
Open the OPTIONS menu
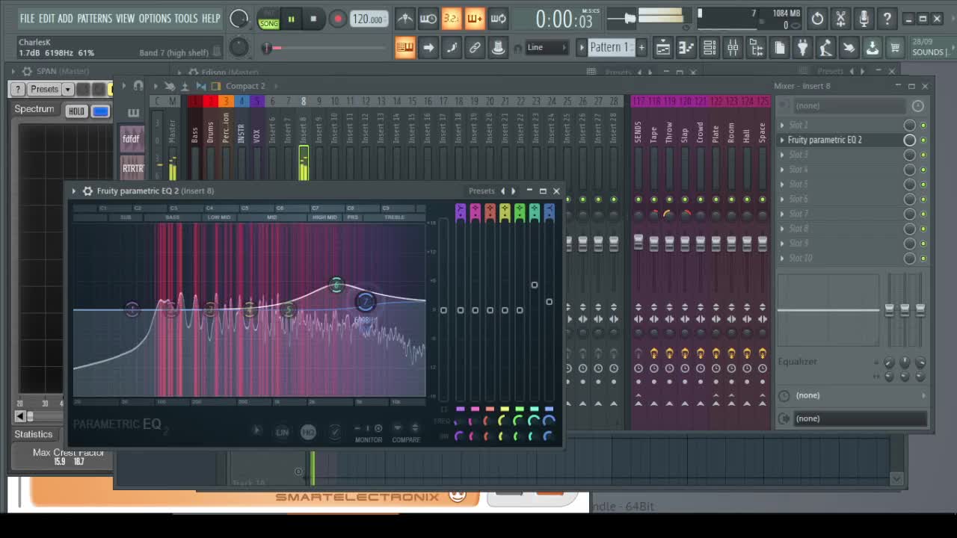point(155,18)
